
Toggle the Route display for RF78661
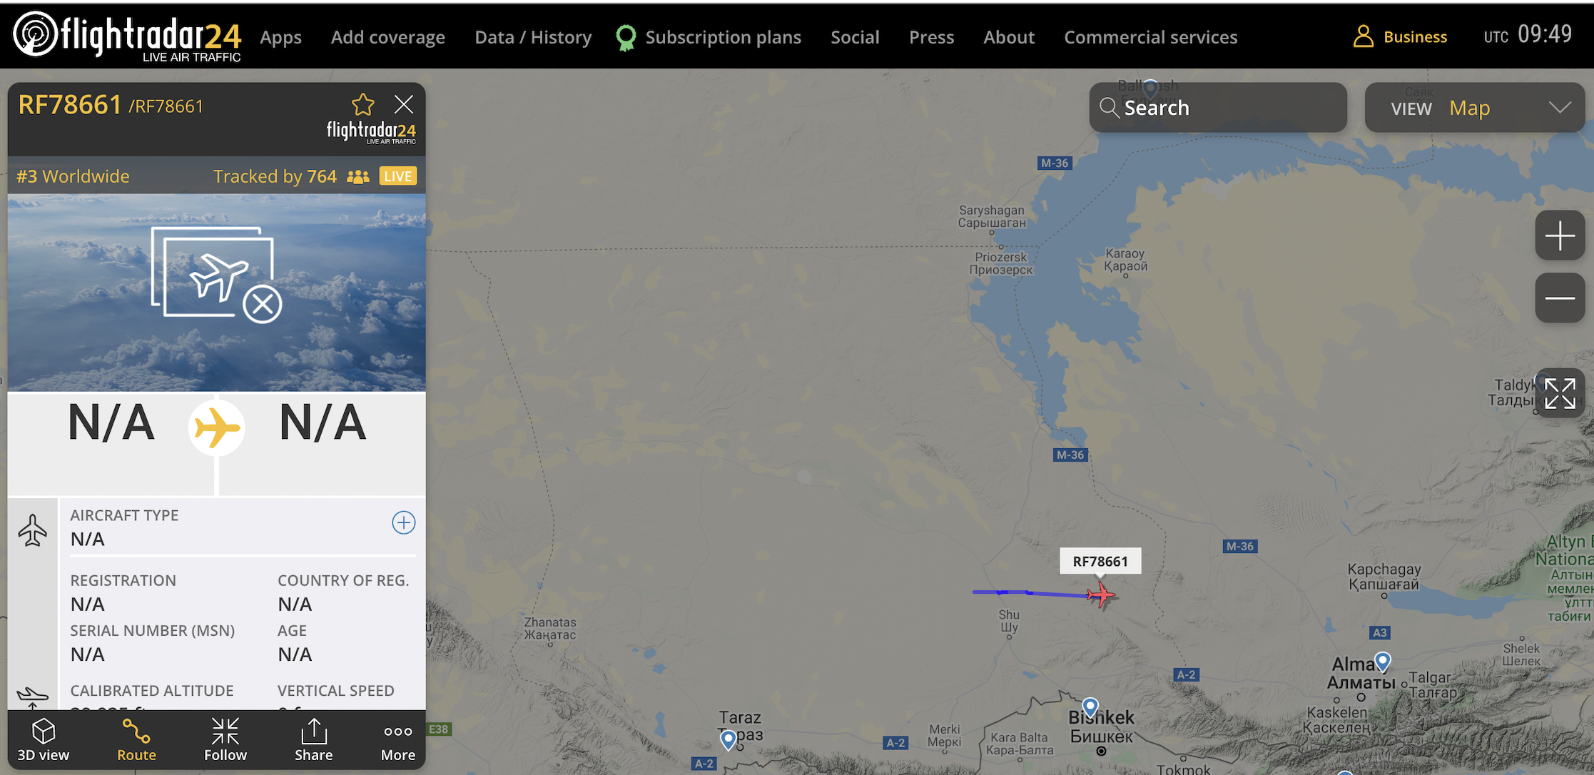coord(136,740)
